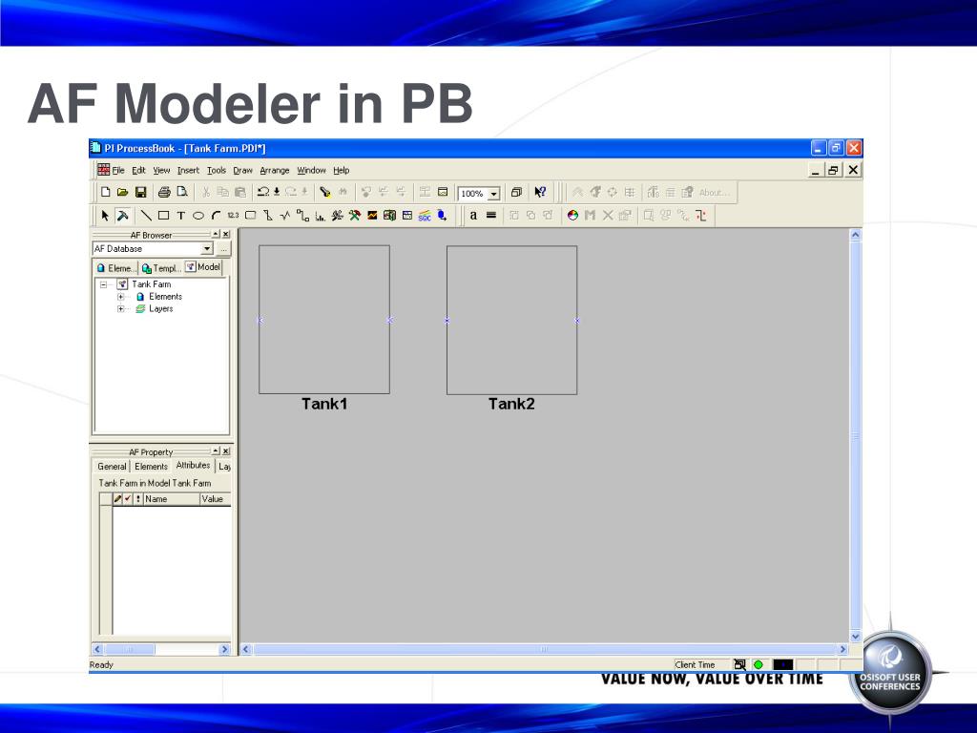Open the Elements tab in AF Property
The width and height of the screenshot is (977, 733).
(x=151, y=466)
